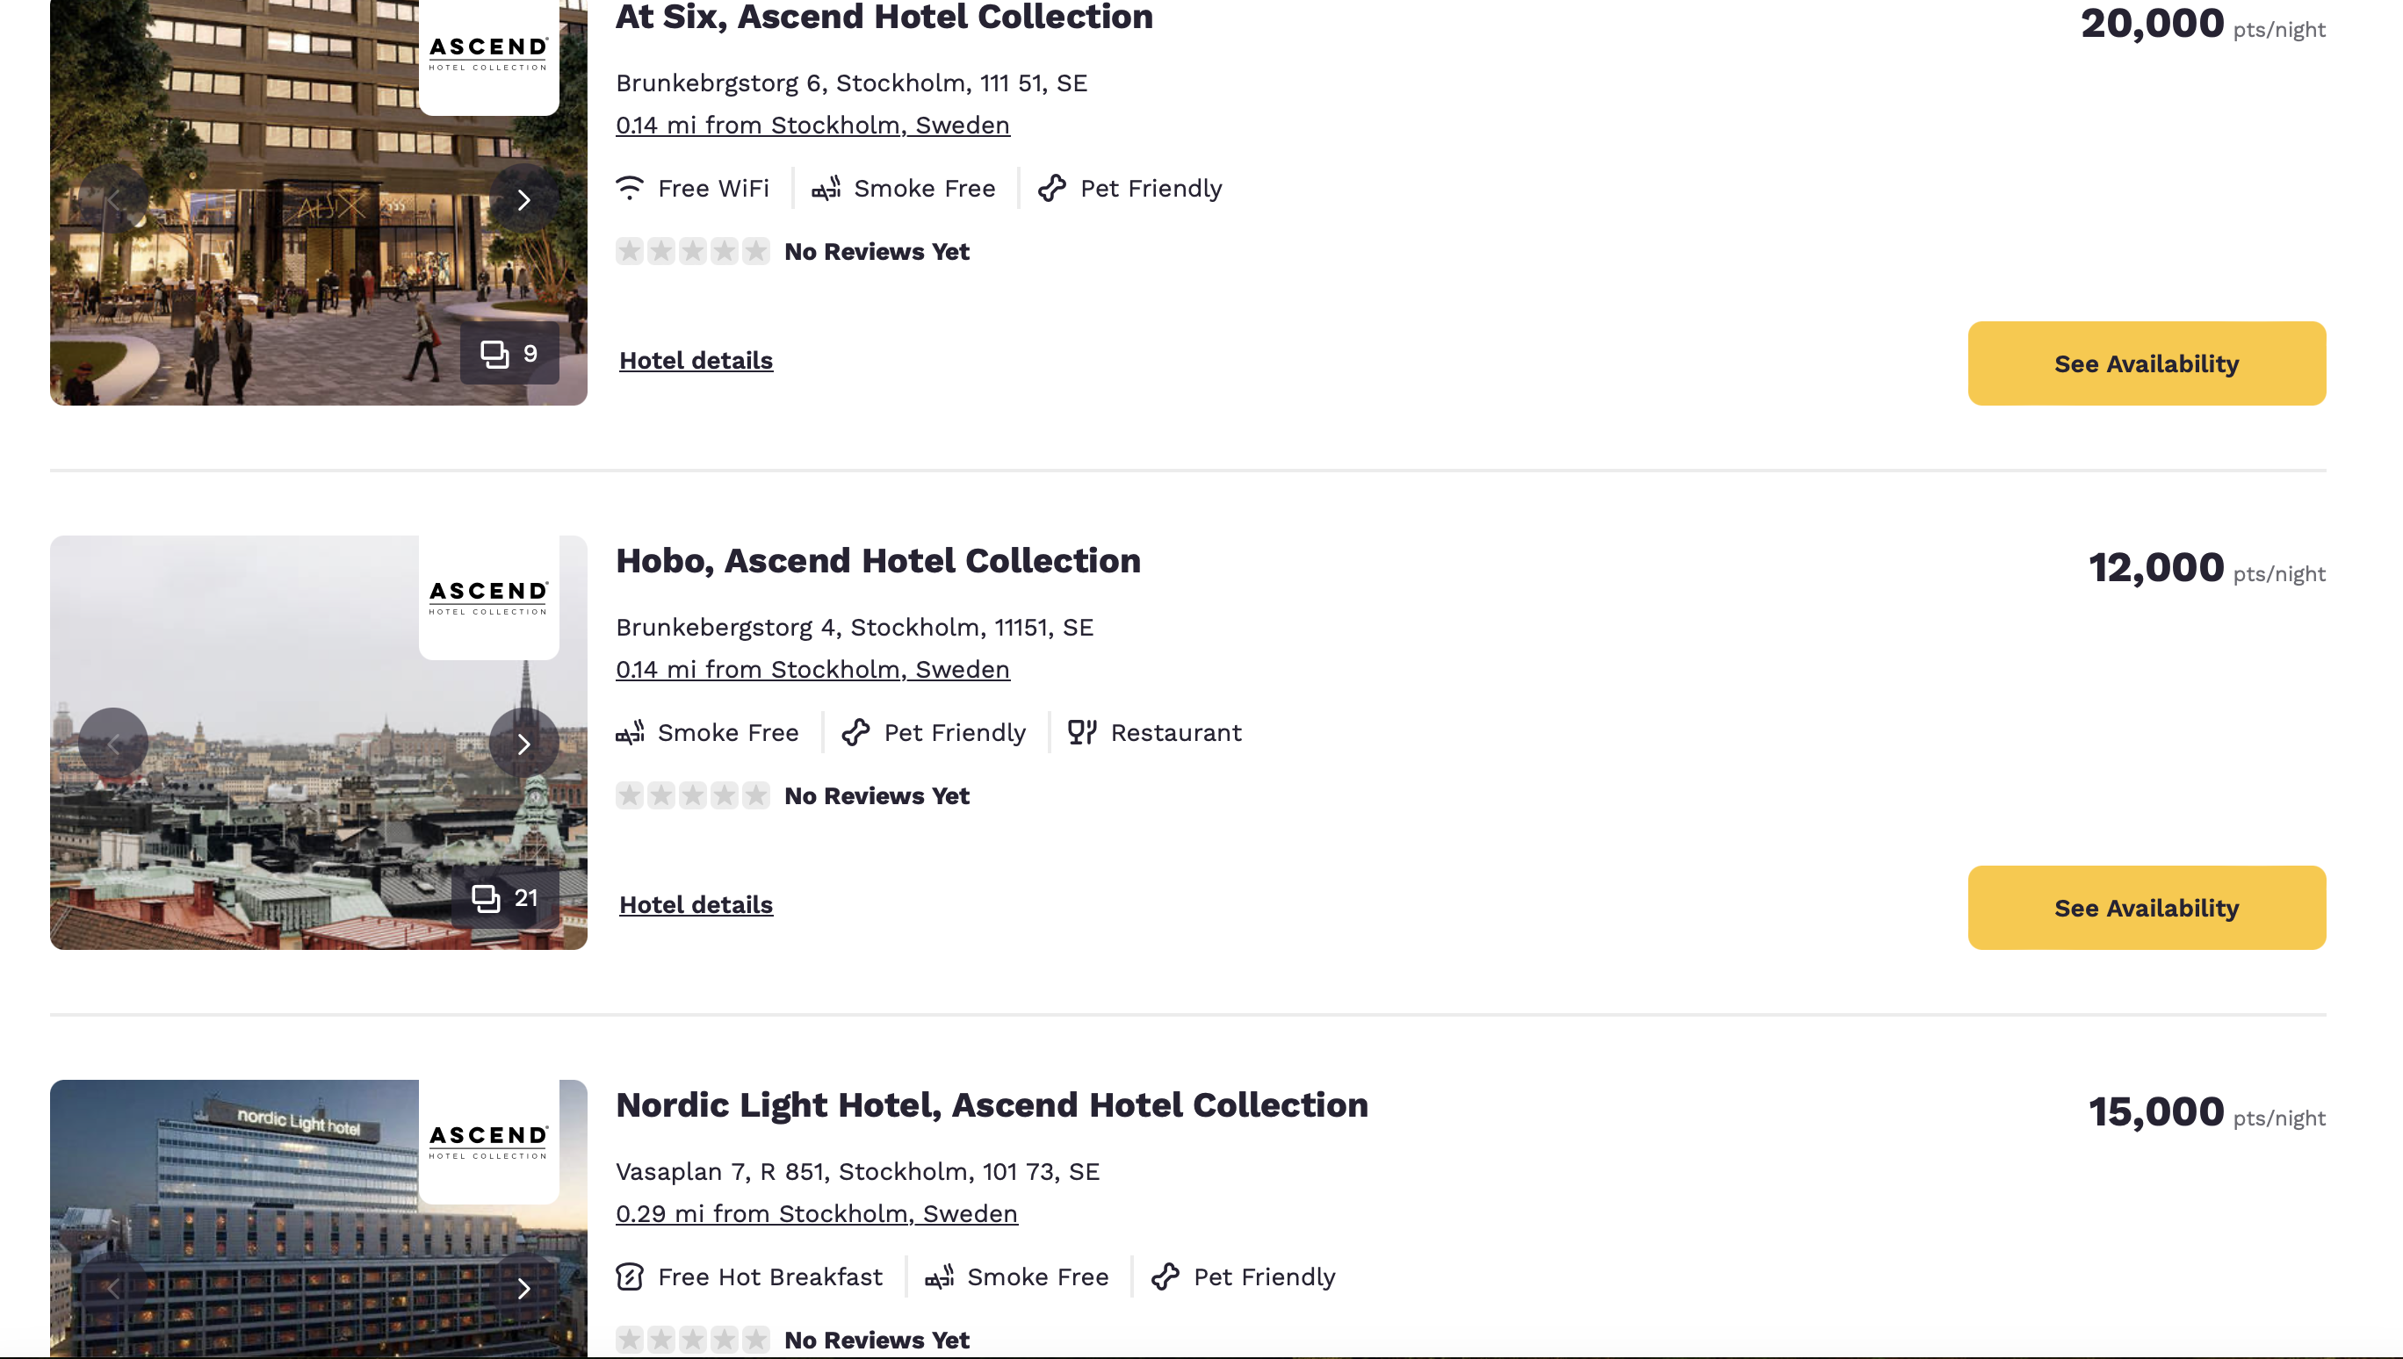Open the 9-photo gallery for At Six

coord(509,354)
